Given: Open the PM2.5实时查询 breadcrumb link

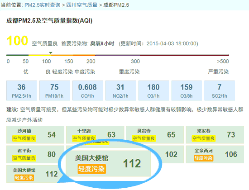Looking at the screenshot, I should point(43,5).
